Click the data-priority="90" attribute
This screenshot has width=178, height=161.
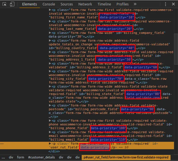pos(138,109)
